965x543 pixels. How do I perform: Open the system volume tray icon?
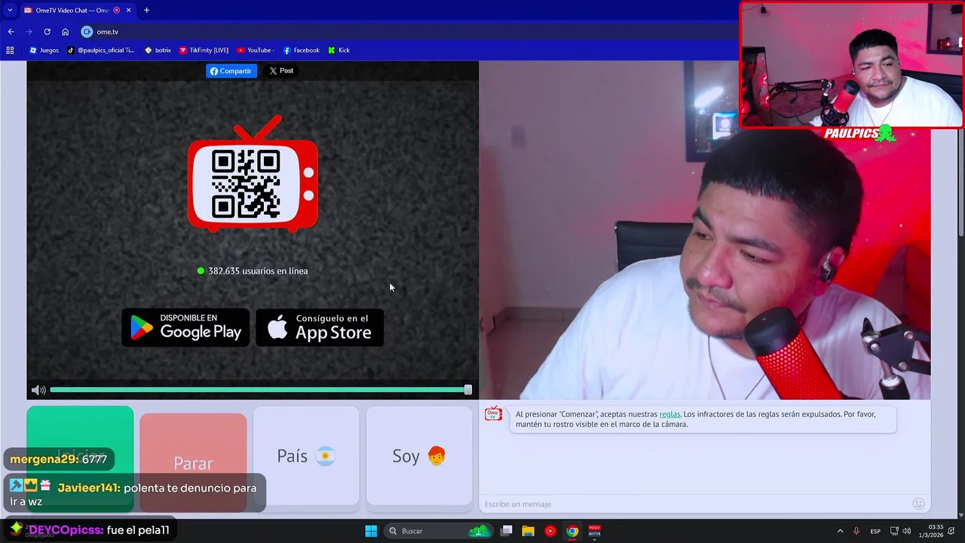(x=906, y=531)
